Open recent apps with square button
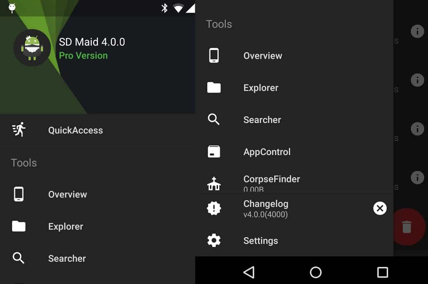The height and width of the screenshot is (284, 428). [x=382, y=272]
